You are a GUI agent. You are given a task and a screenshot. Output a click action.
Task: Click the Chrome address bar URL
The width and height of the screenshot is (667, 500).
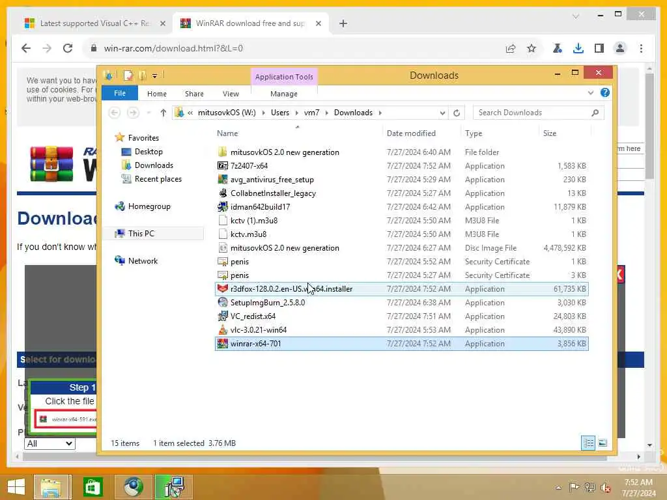point(173,48)
